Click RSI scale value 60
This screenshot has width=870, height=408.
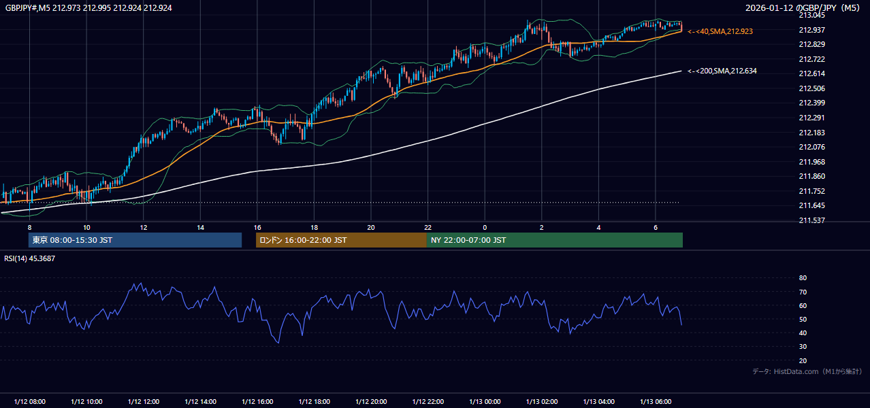tap(803, 305)
